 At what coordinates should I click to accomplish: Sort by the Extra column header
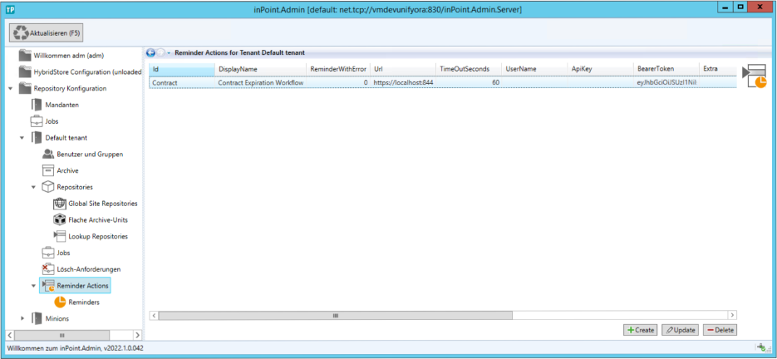pos(718,69)
